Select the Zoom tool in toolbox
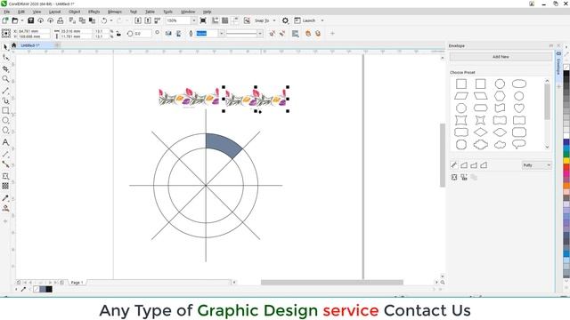Screen dimensions: 570x320 pos(5,79)
